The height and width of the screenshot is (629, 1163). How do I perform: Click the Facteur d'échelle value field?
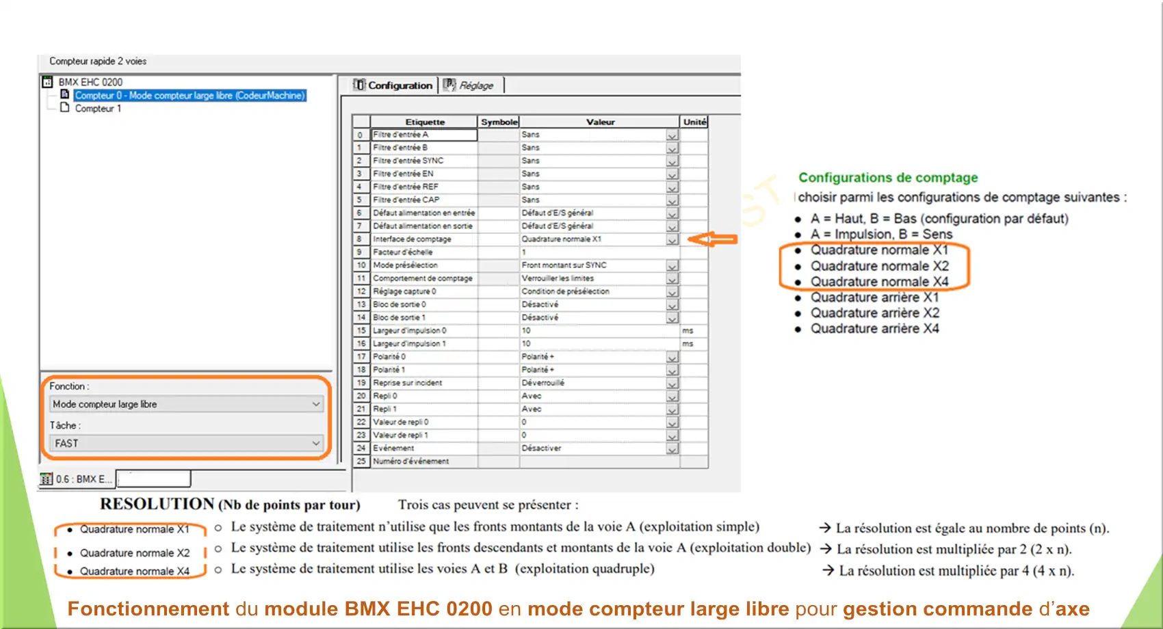pos(599,252)
